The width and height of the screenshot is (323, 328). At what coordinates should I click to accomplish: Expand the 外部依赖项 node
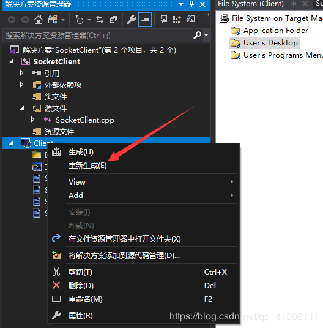coord(21,85)
